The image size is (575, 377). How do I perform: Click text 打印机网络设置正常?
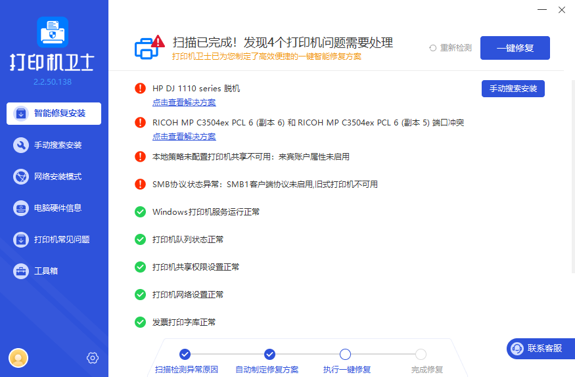188,294
